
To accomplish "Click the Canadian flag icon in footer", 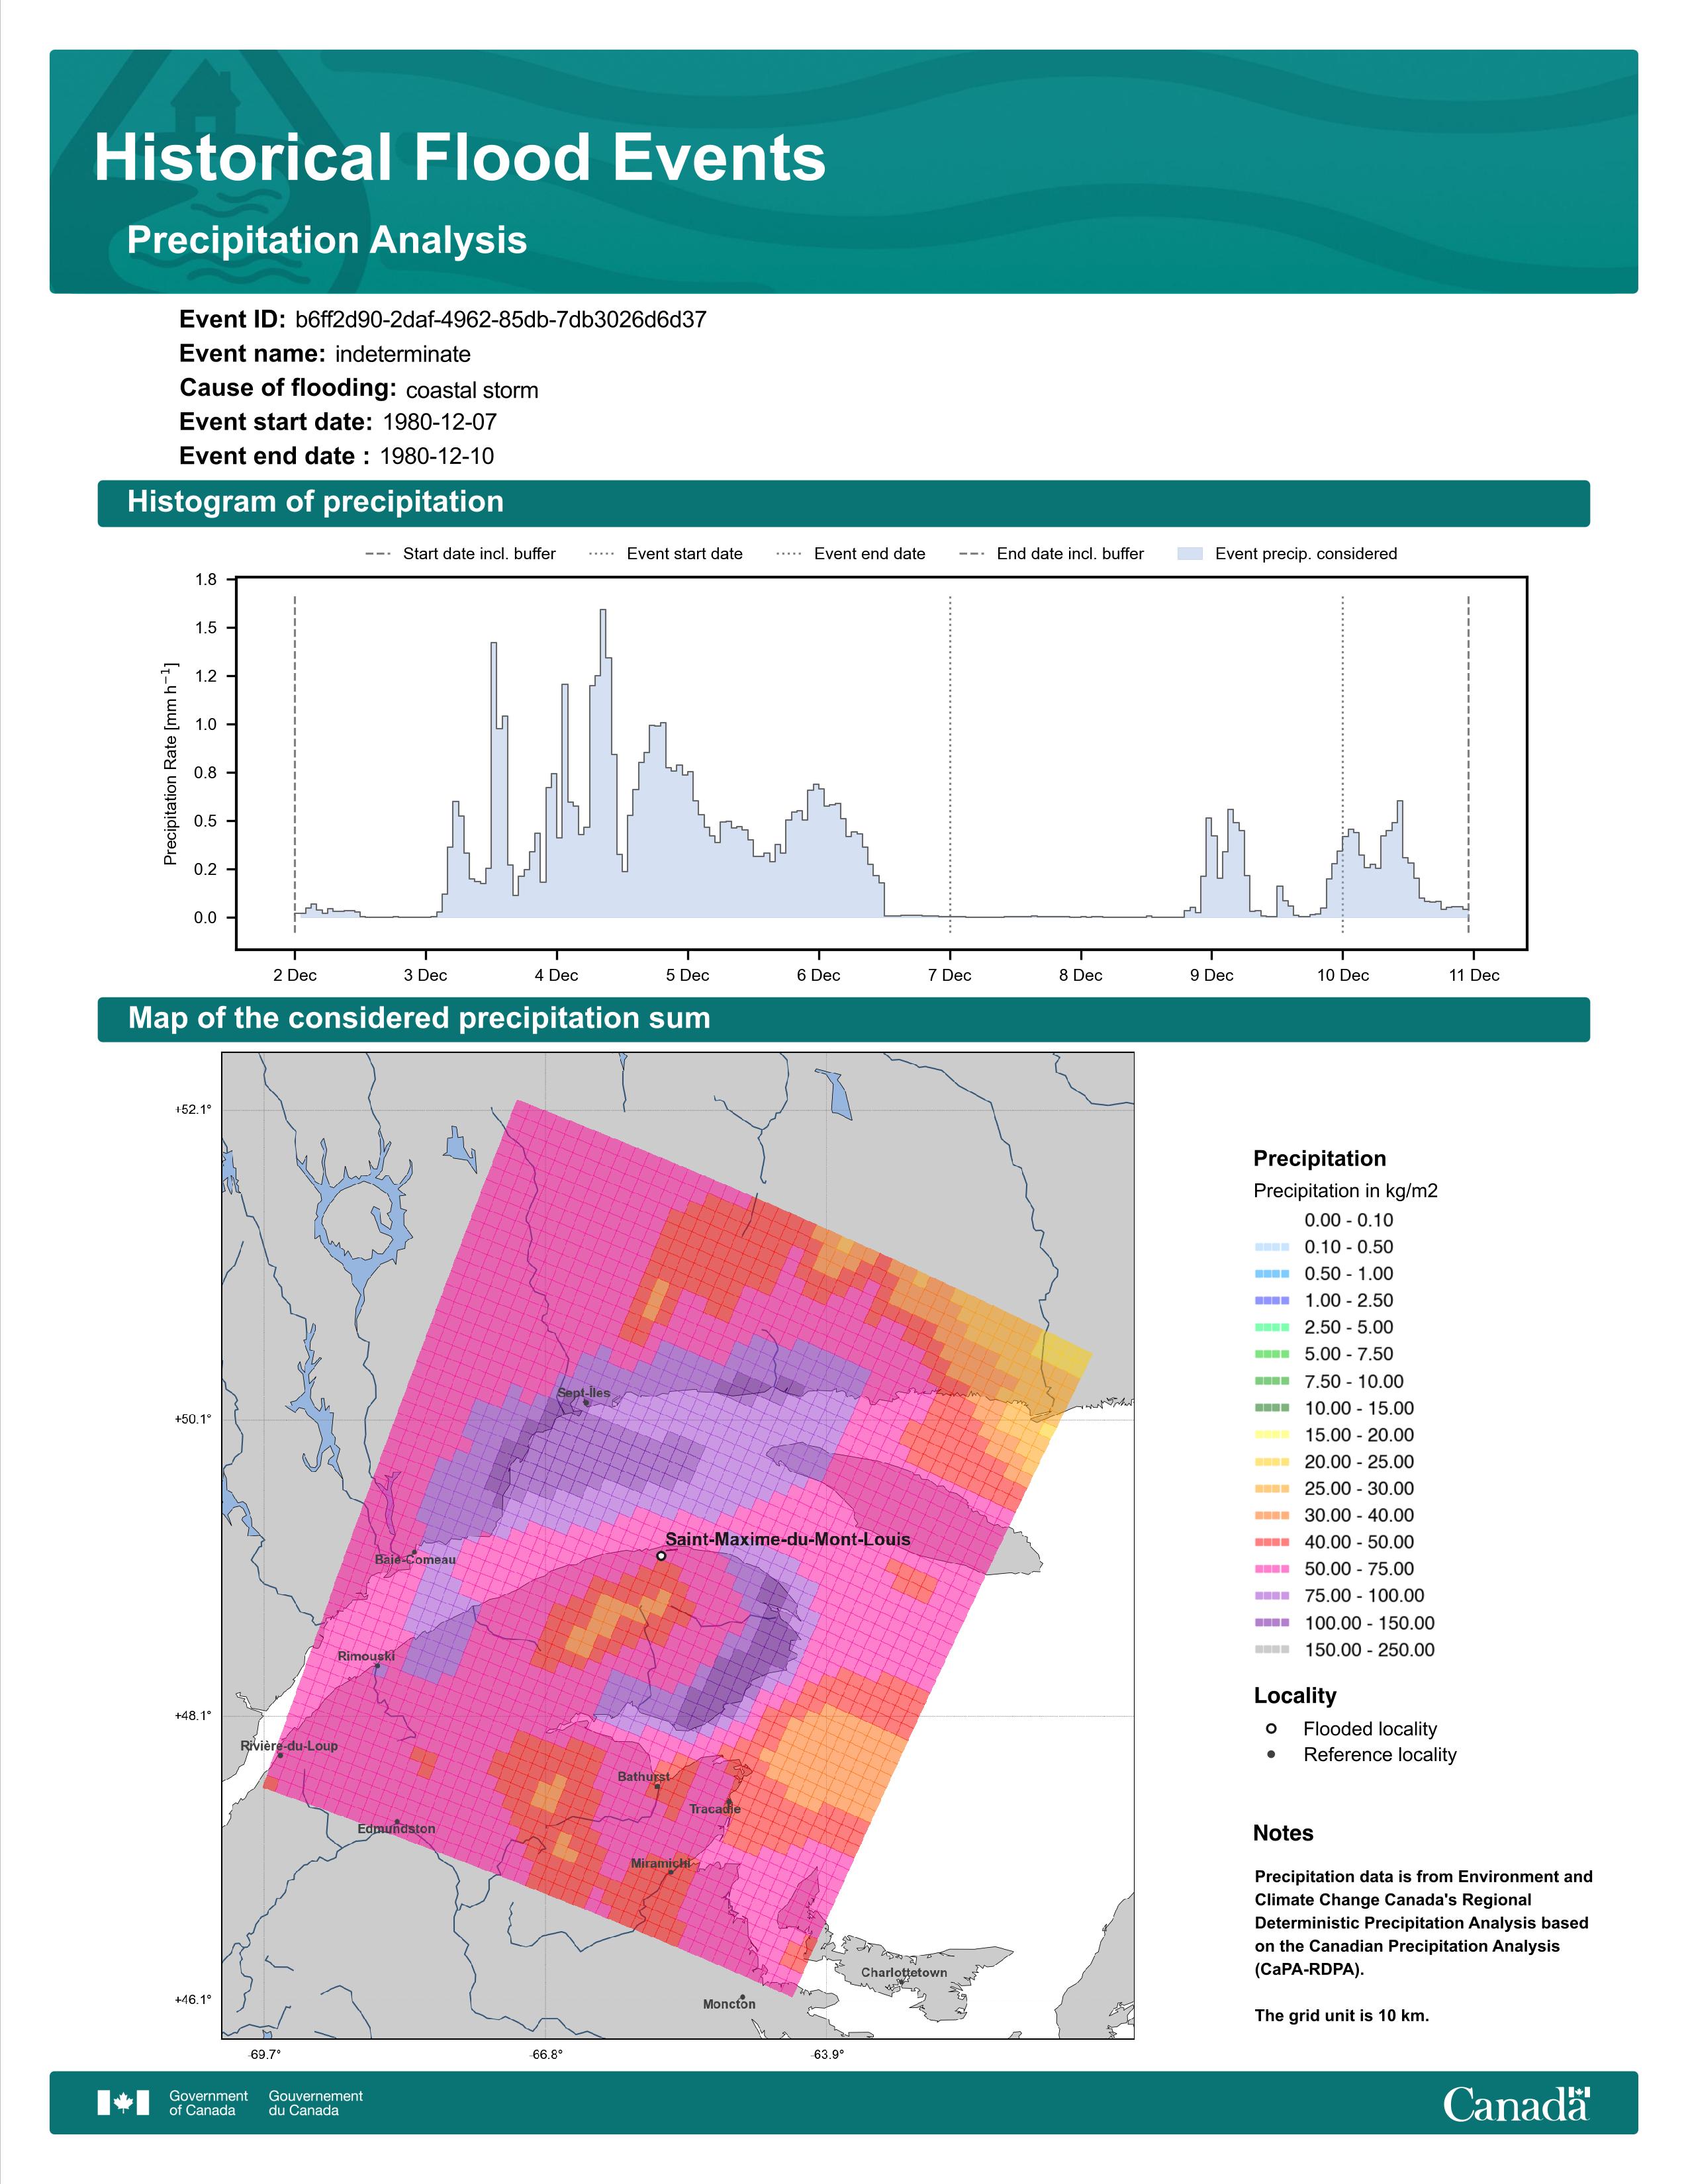I will [x=123, y=2102].
